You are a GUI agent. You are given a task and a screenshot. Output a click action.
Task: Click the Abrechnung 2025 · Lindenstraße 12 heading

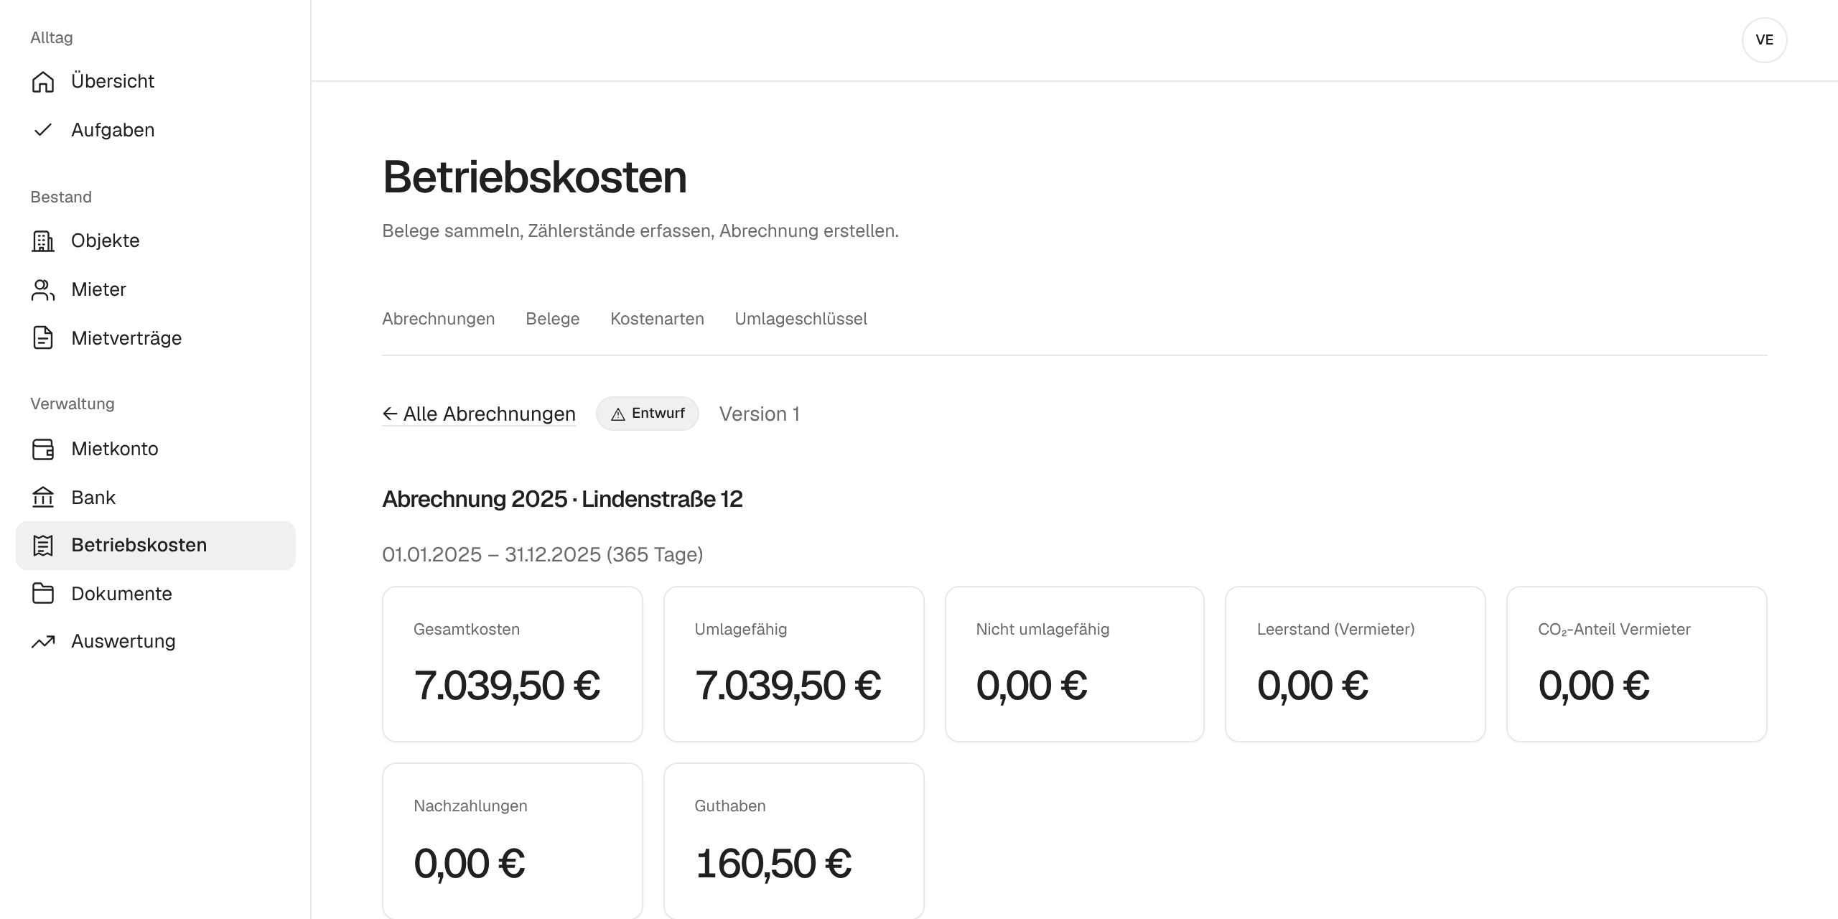pyautogui.click(x=562, y=499)
